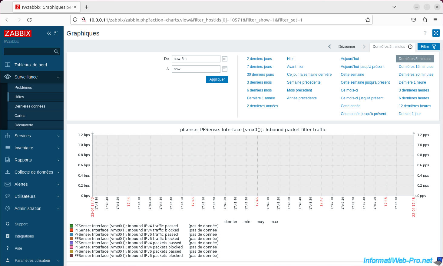Bookmark this page with the star icon

coord(368,20)
